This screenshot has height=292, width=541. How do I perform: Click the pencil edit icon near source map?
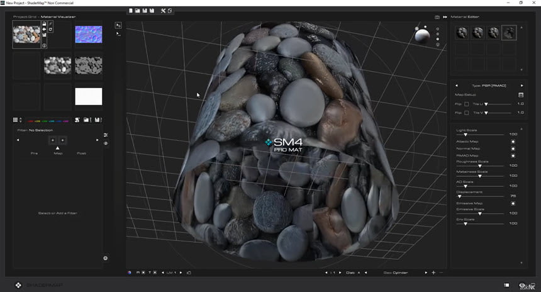51,23
